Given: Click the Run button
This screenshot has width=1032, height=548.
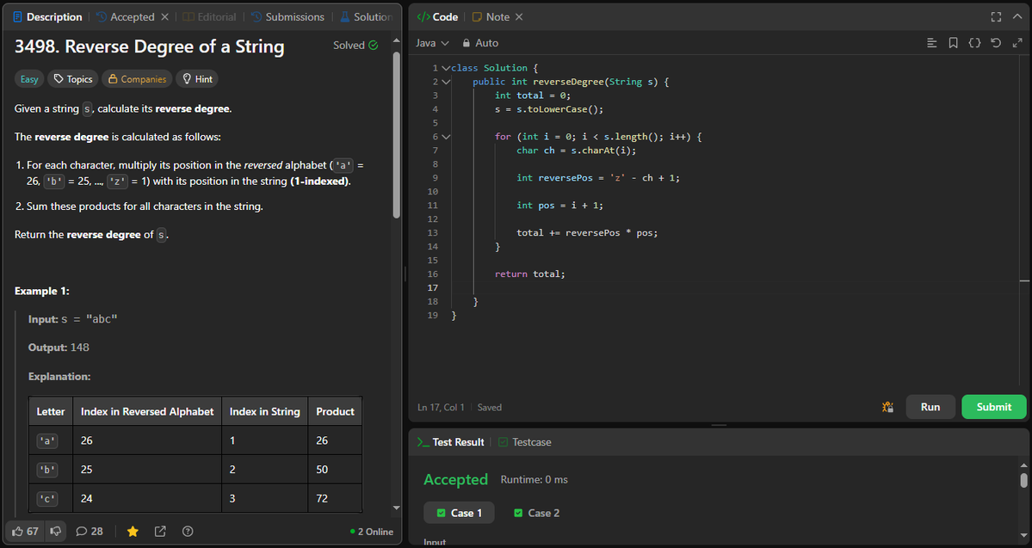Looking at the screenshot, I should click(930, 407).
